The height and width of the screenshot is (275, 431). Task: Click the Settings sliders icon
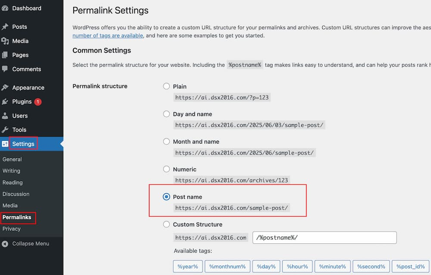pyautogui.click(x=5, y=144)
